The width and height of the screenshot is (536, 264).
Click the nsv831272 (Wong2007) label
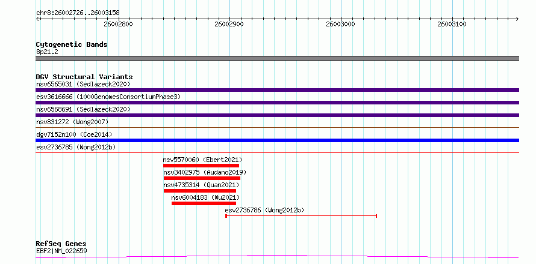pyautogui.click(x=72, y=122)
